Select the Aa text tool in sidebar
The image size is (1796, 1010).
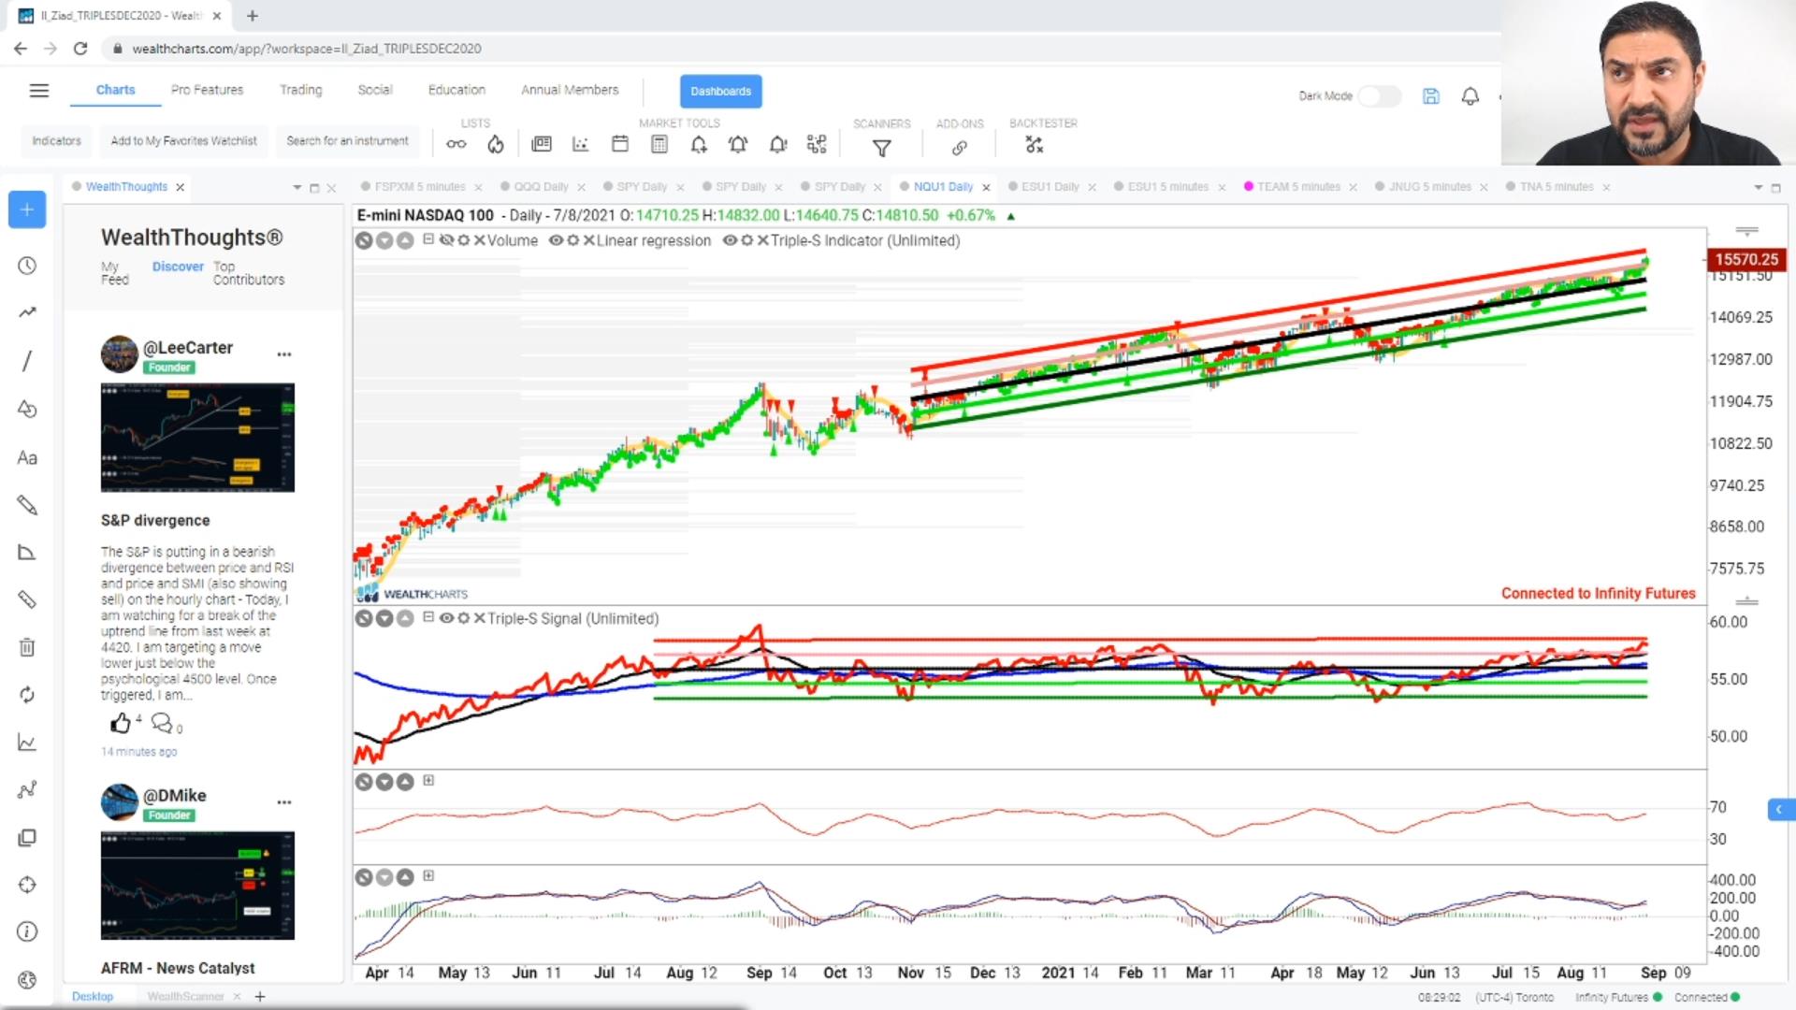point(27,457)
